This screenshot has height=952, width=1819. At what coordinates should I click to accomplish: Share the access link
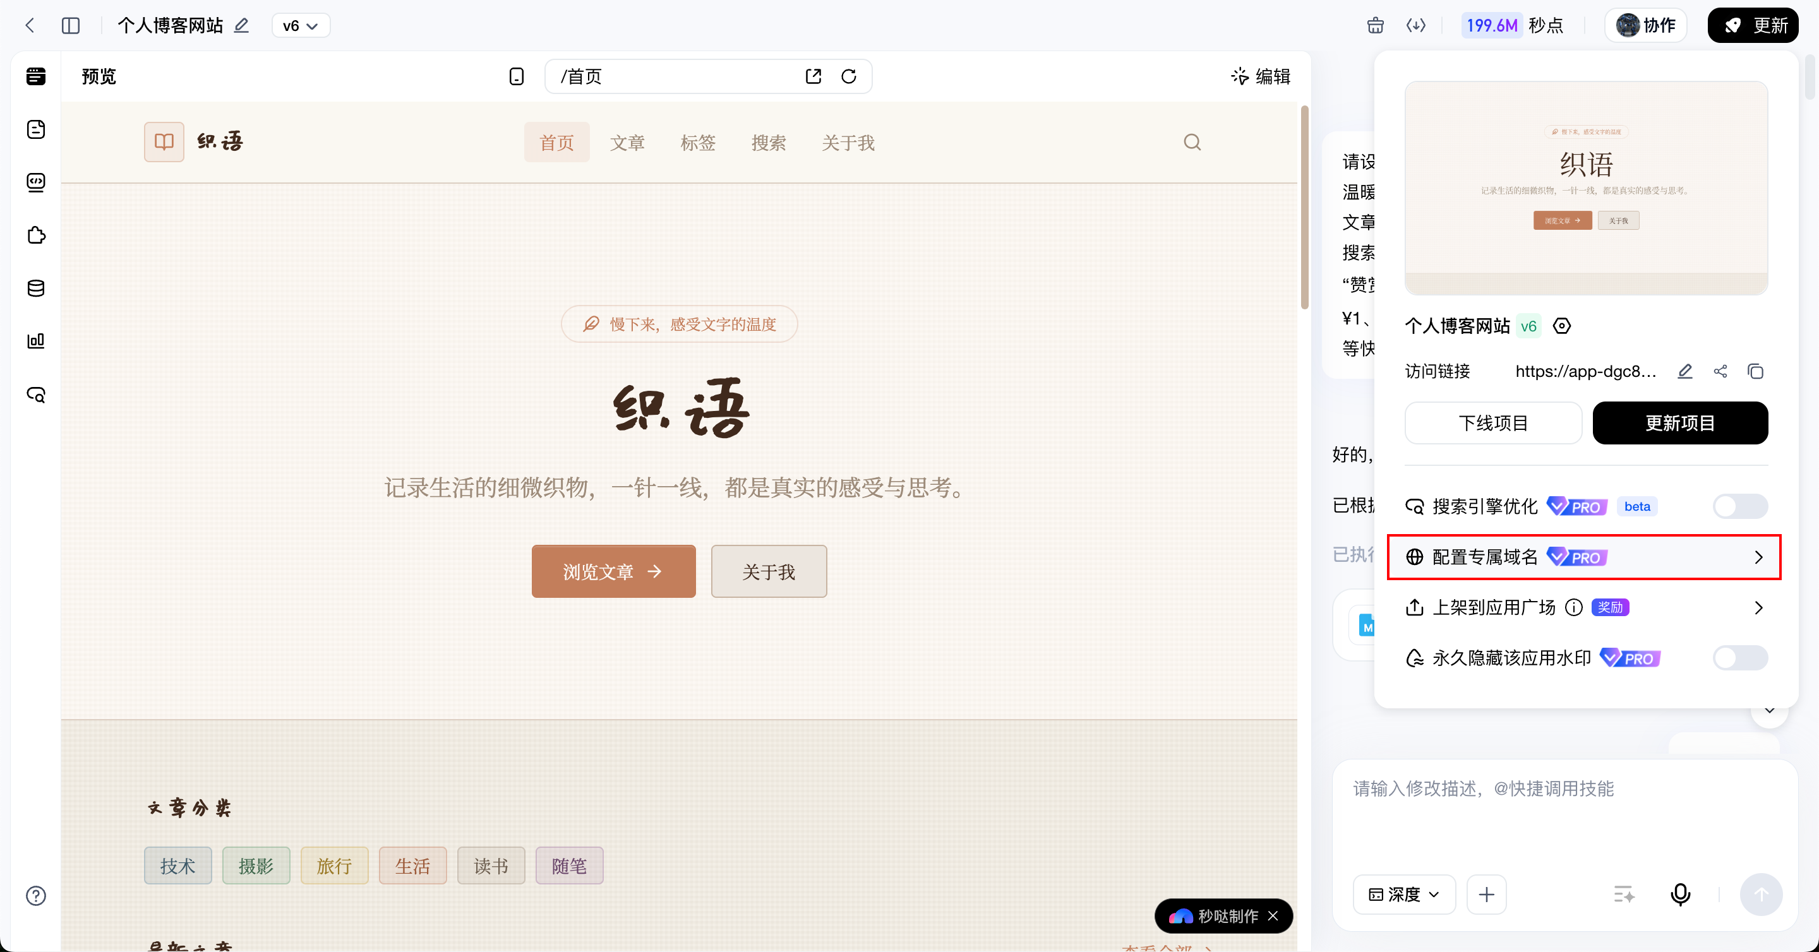click(x=1720, y=371)
